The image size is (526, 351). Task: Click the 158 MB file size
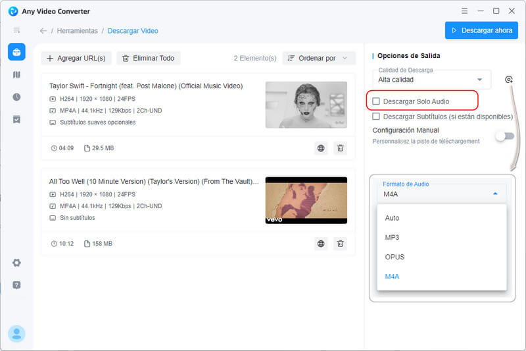coord(103,244)
